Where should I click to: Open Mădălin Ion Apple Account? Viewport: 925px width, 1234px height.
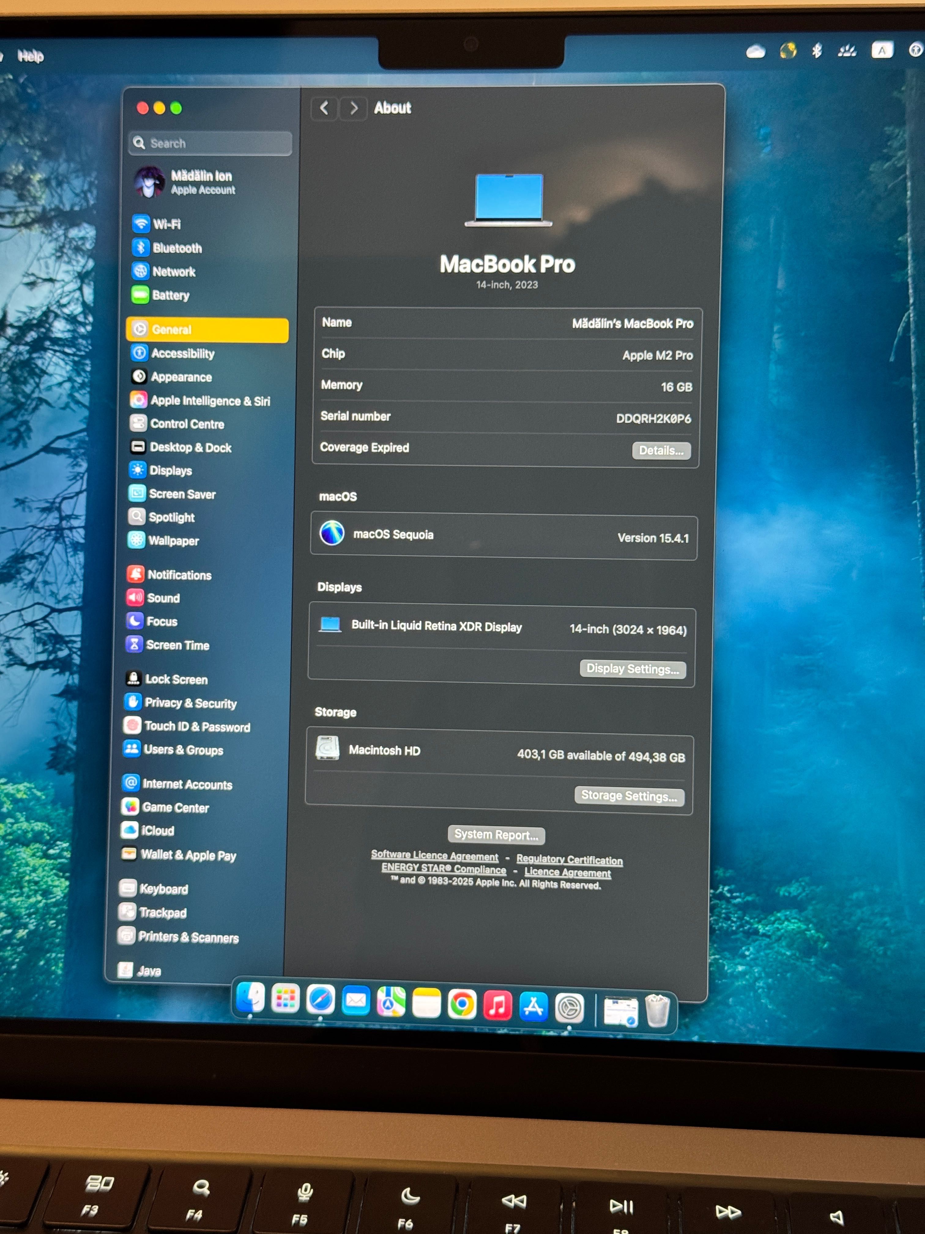point(186,182)
